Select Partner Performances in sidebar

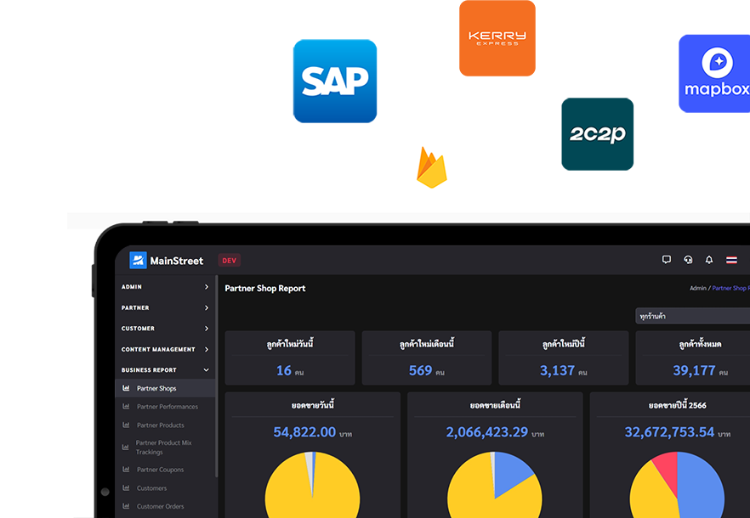pos(167,407)
